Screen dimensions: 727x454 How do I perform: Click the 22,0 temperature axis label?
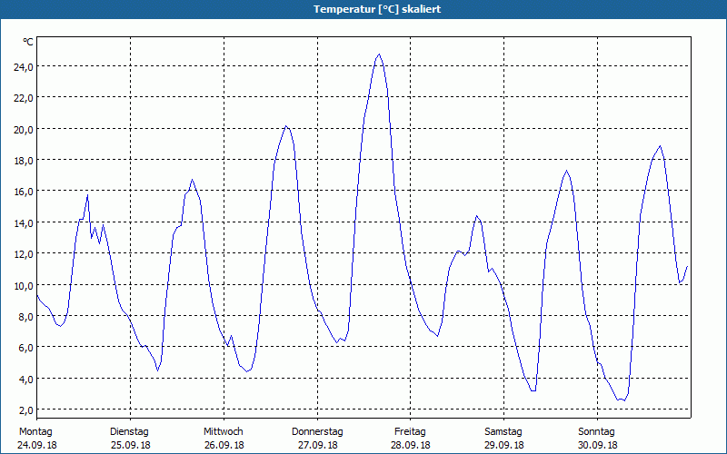click(24, 98)
